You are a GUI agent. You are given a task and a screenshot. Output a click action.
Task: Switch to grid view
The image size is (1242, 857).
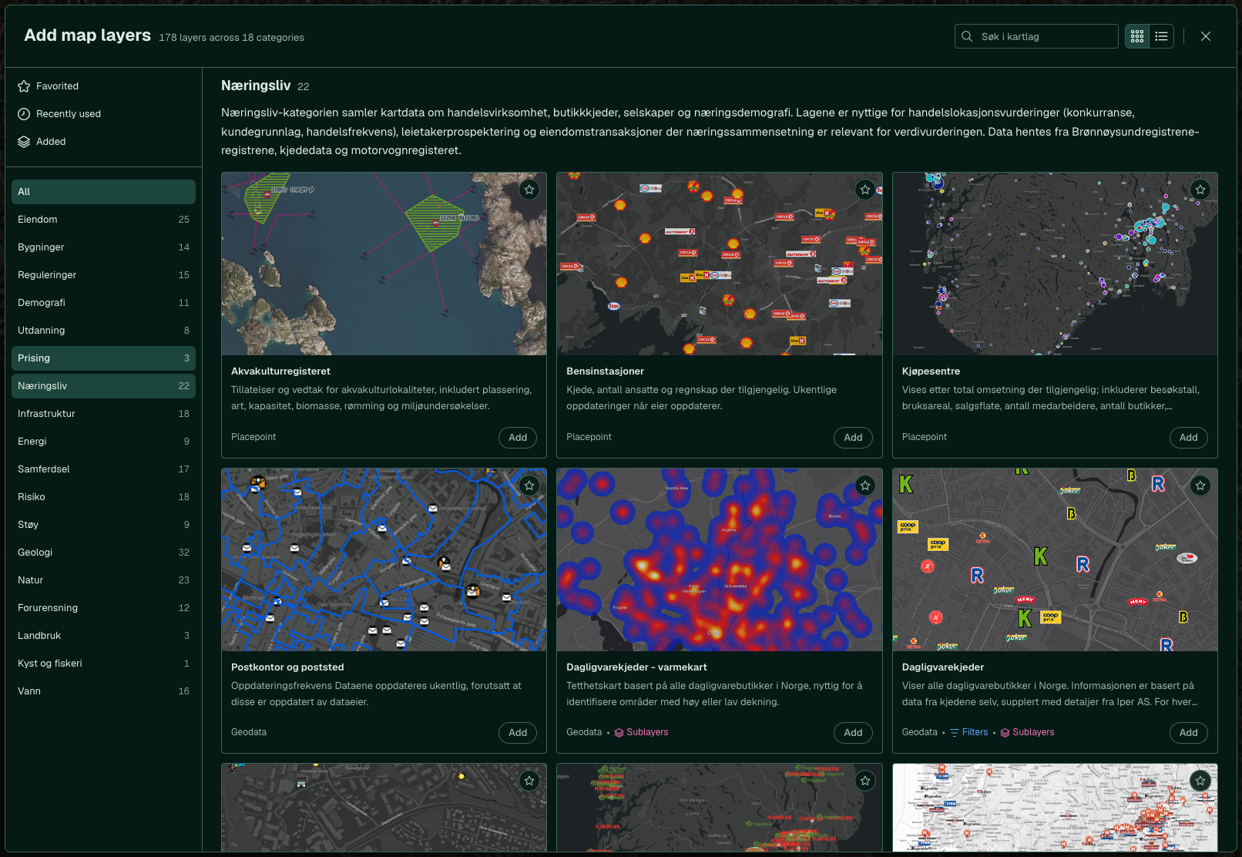pyautogui.click(x=1137, y=36)
